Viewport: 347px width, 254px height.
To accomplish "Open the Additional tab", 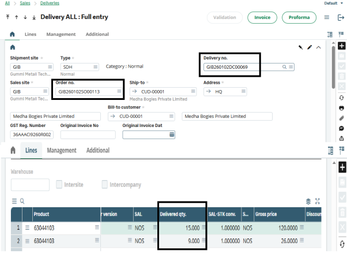I will click(97, 35).
